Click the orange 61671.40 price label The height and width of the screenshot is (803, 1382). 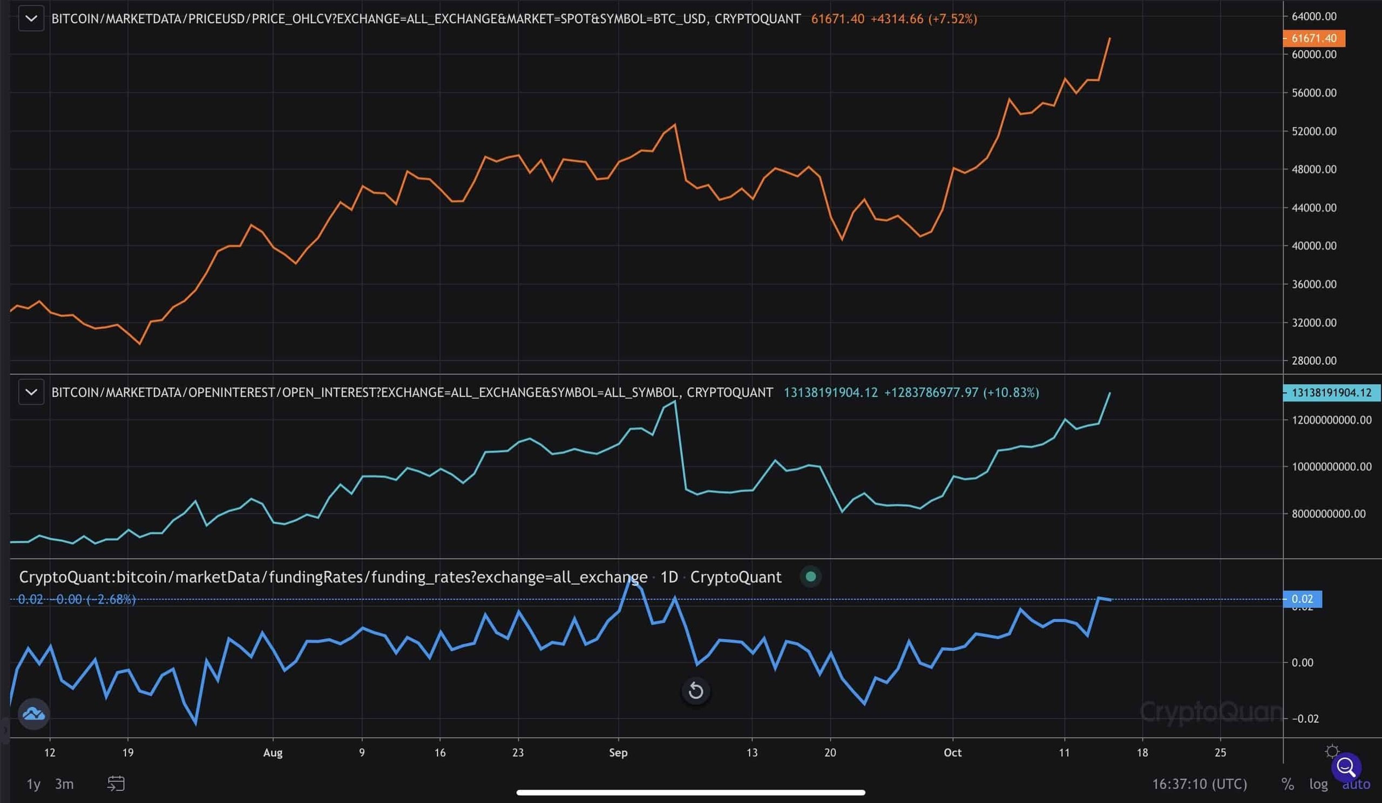tap(1313, 38)
